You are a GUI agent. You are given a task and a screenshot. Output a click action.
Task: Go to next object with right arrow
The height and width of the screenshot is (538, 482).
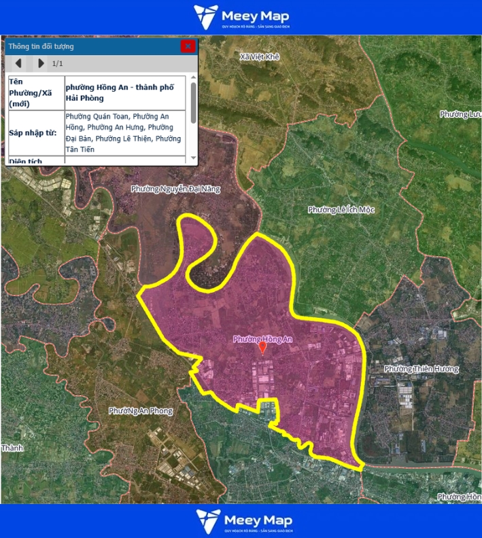coord(41,63)
